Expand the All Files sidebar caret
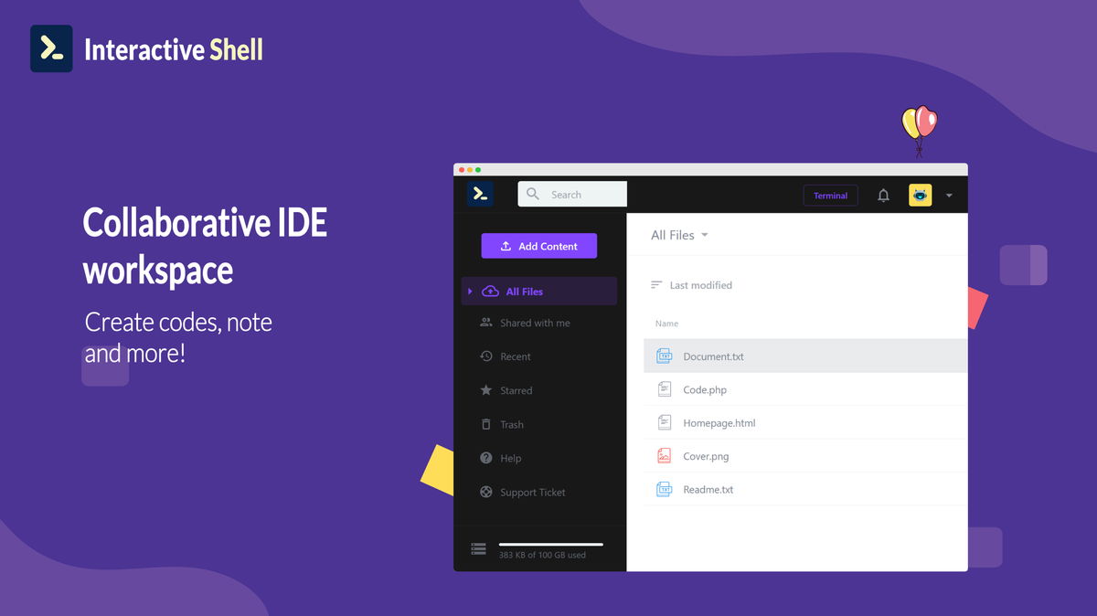1097x616 pixels. [469, 291]
